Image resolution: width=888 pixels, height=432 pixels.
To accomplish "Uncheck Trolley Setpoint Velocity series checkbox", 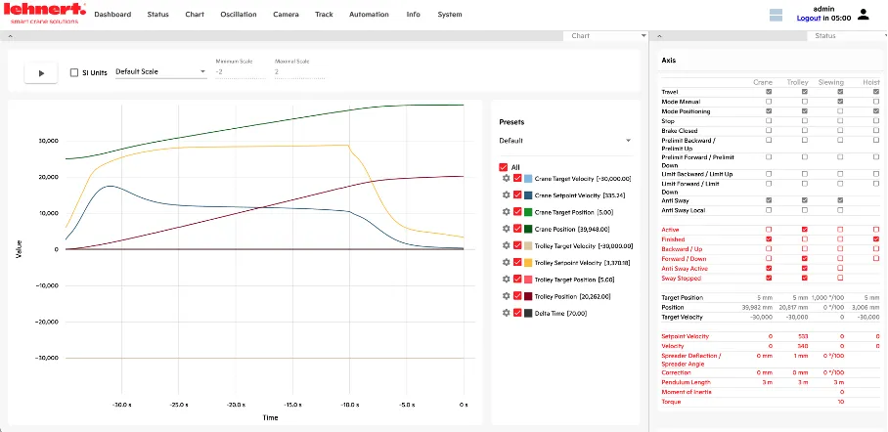I will click(517, 262).
